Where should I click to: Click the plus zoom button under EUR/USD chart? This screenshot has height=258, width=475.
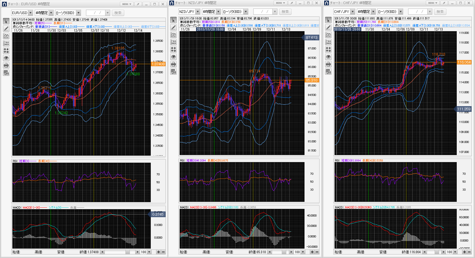pos(158,252)
